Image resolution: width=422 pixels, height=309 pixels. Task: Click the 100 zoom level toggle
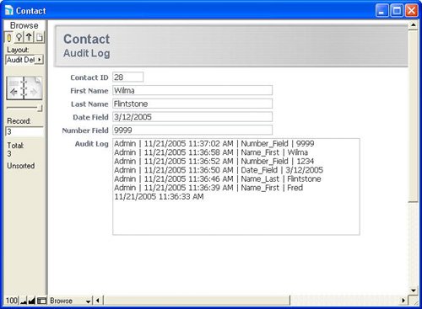click(12, 301)
